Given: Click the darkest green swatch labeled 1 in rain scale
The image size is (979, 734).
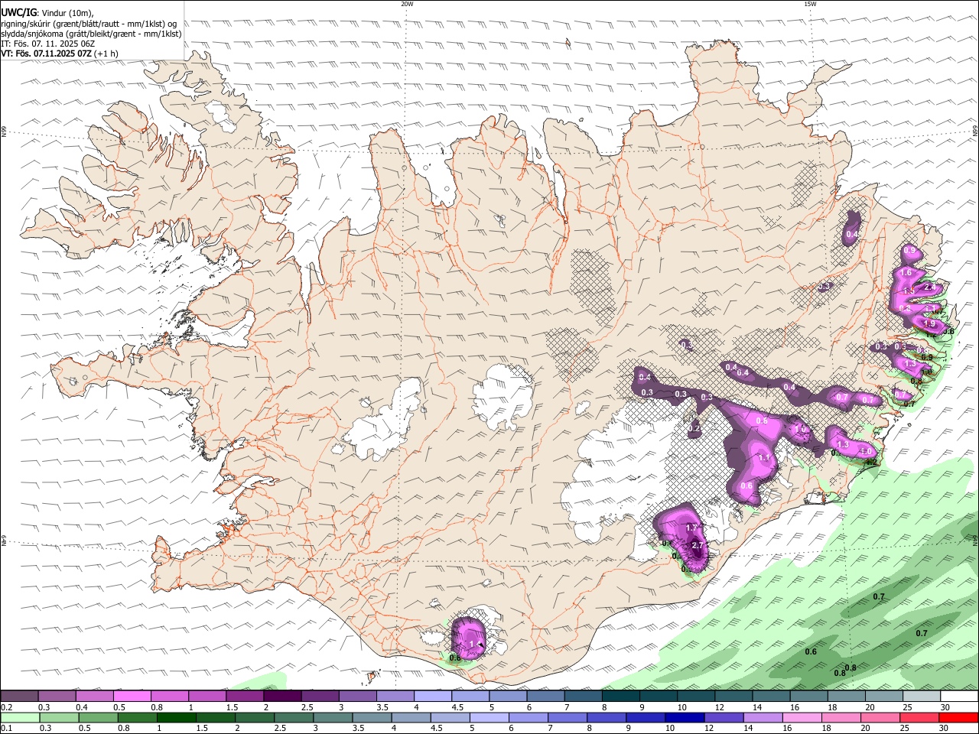Looking at the screenshot, I should [176, 718].
